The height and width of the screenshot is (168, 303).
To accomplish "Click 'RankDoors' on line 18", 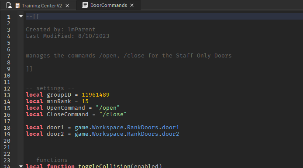I will [142, 128].
